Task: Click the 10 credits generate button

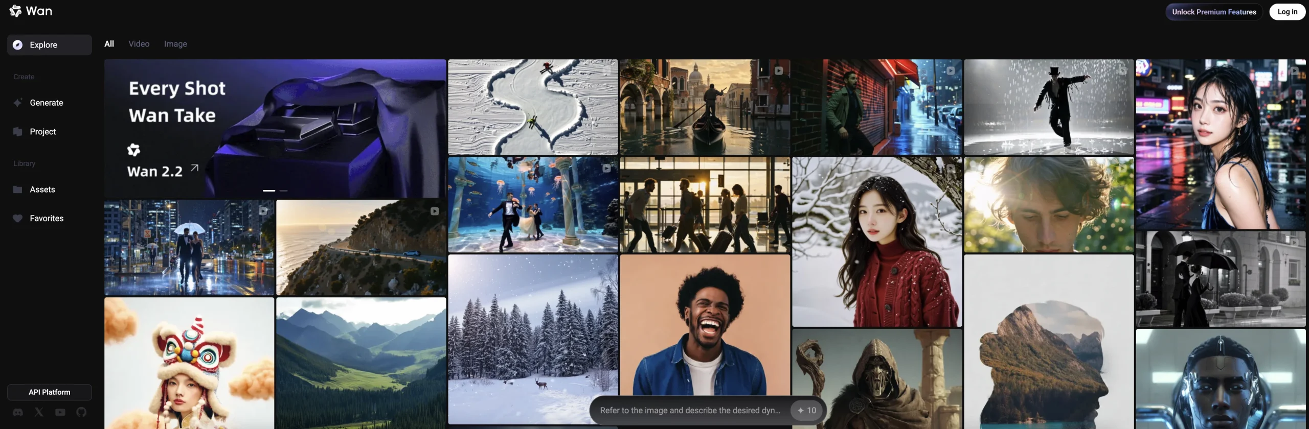Action: pyautogui.click(x=807, y=411)
